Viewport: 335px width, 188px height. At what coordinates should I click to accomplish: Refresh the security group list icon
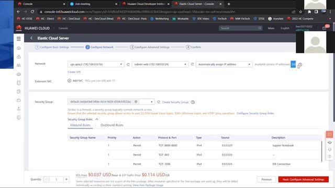pyautogui.click(x=159, y=102)
